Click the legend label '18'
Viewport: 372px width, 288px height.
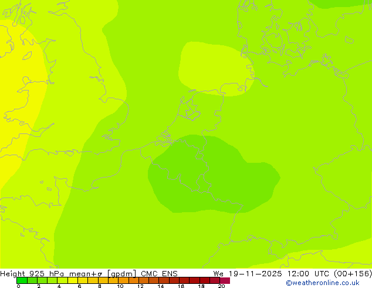(x=201, y=286)
